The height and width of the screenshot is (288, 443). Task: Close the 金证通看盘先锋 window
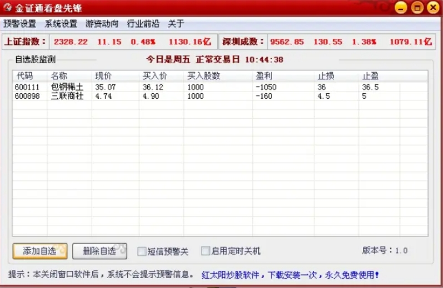(433, 8)
